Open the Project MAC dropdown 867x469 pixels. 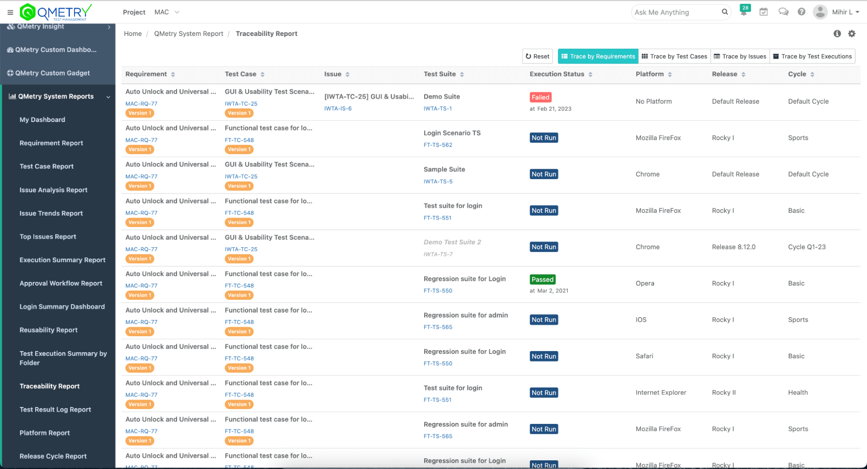pyautogui.click(x=166, y=12)
